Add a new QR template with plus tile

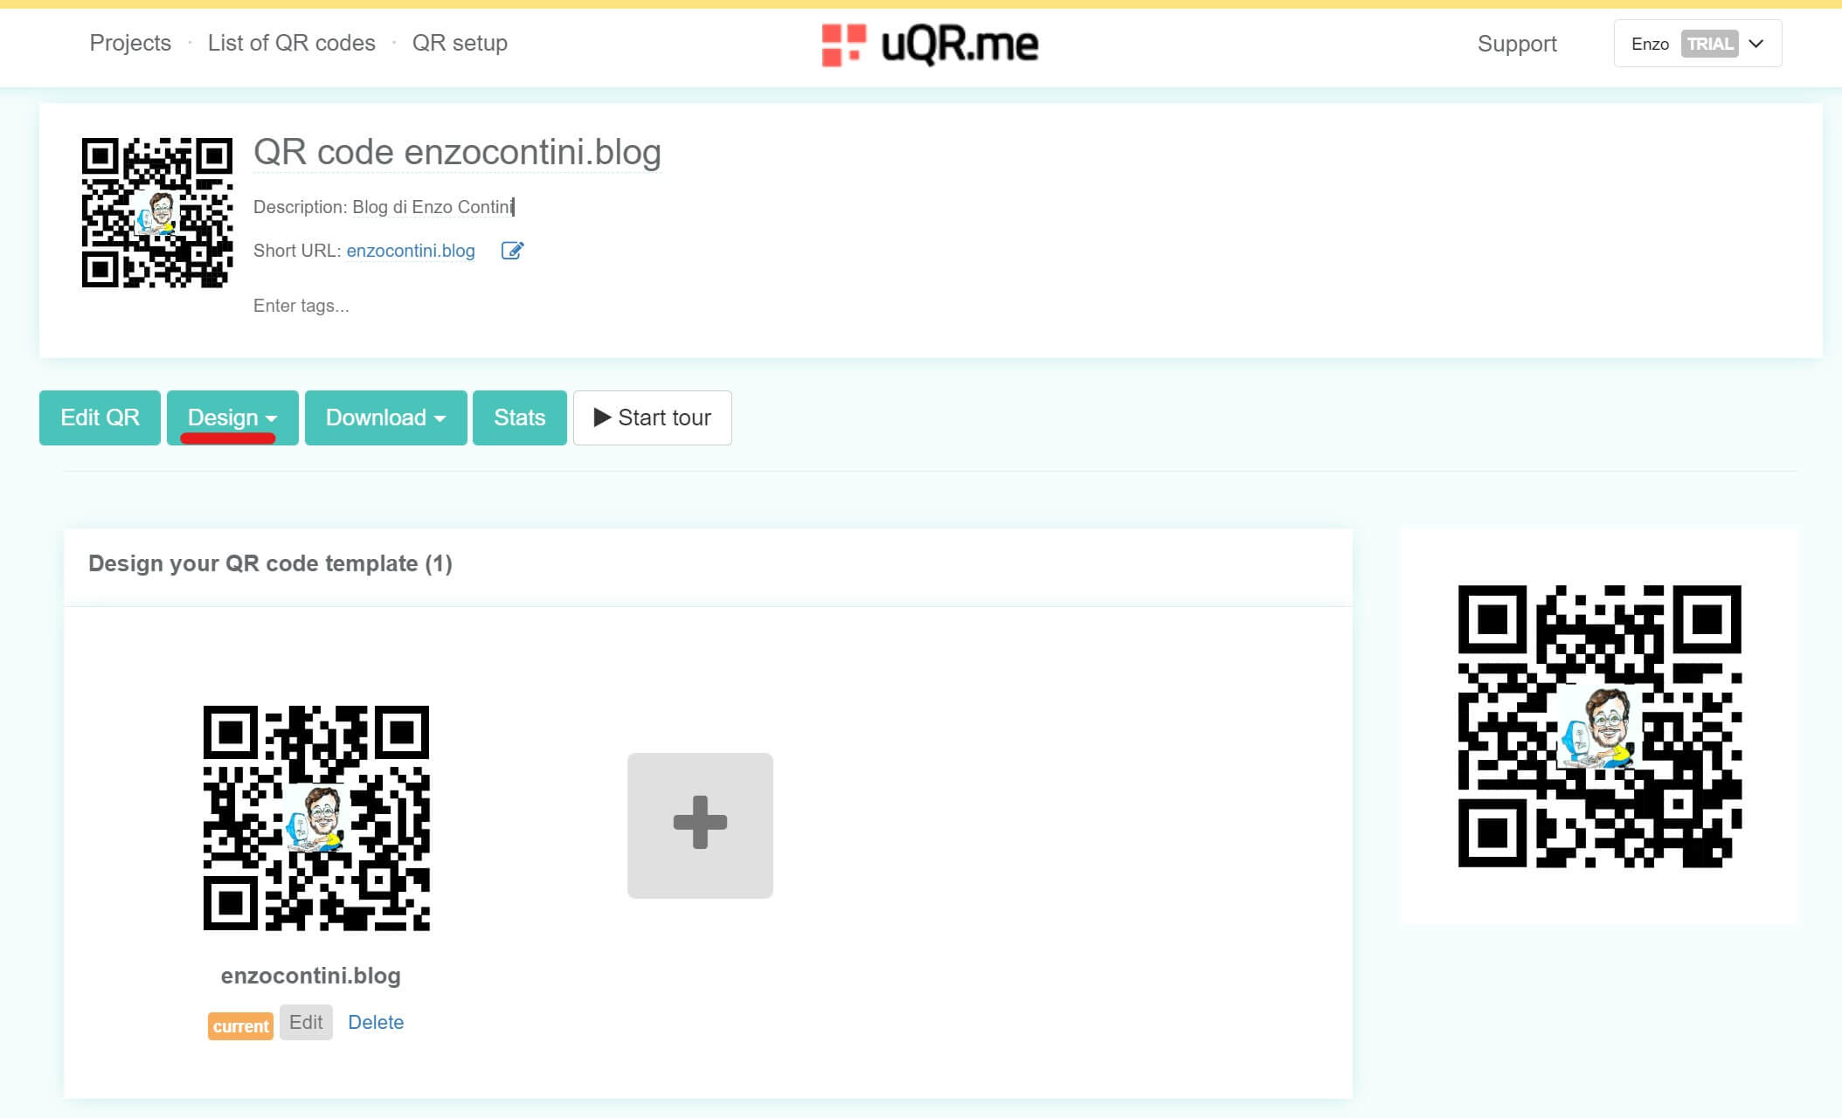700,825
